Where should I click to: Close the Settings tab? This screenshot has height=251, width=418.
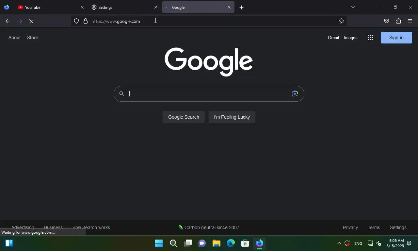[x=156, y=7]
